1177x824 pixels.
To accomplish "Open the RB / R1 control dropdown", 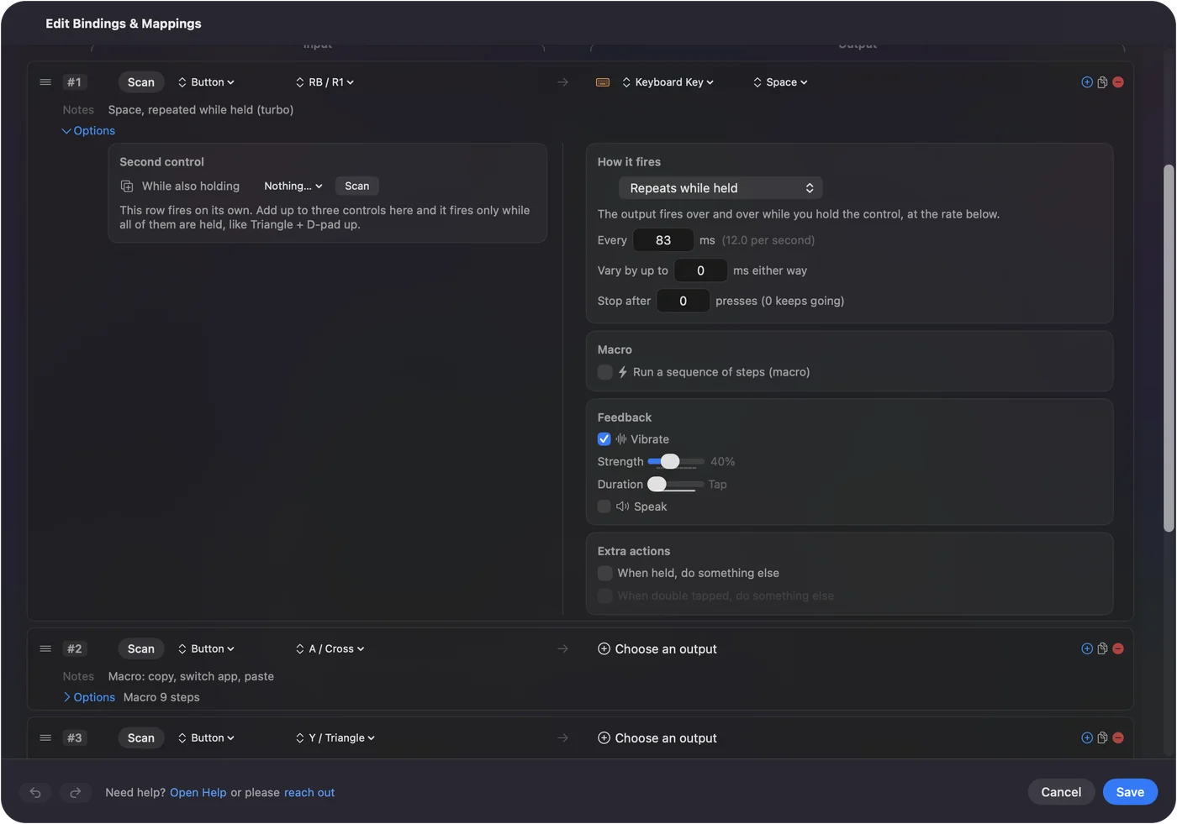I will point(325,82).
